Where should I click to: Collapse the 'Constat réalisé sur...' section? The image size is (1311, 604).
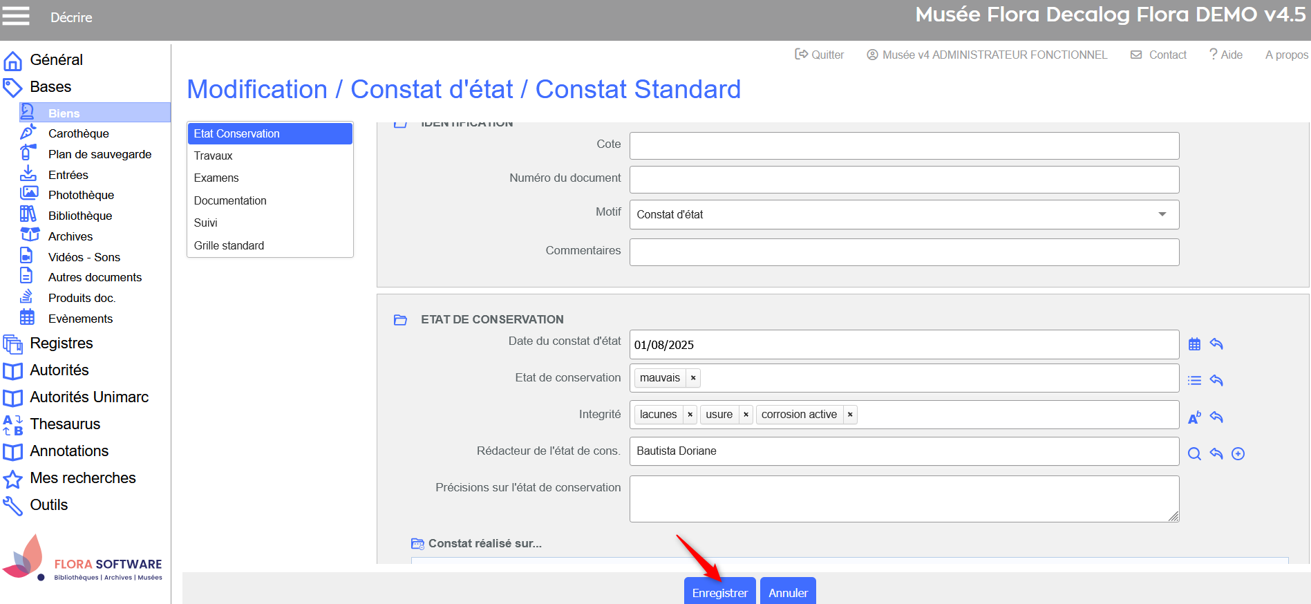coord(417,544)
